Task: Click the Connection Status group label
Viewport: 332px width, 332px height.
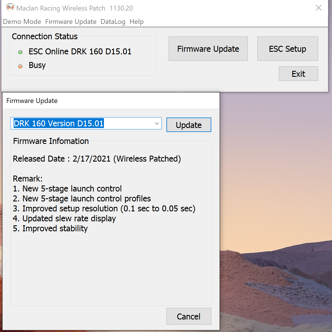Action: pos(45,36)
